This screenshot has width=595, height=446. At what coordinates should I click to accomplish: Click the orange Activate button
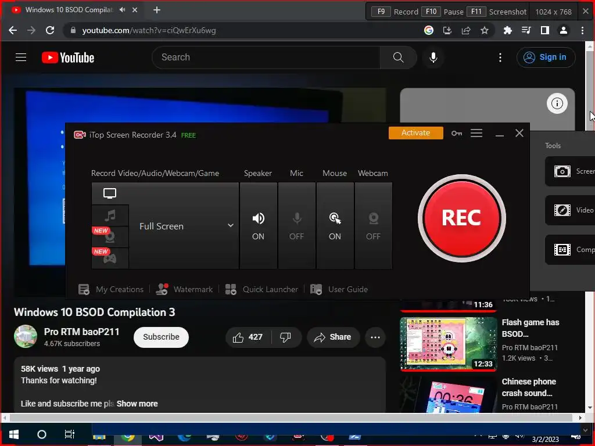[416, 133]
